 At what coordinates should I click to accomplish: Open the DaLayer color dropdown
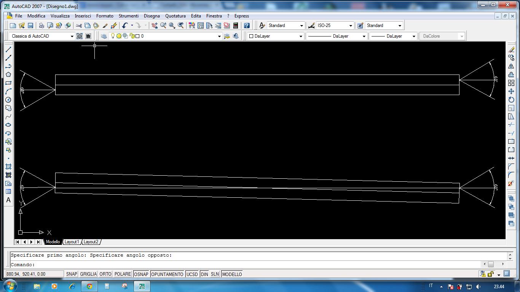301,36
